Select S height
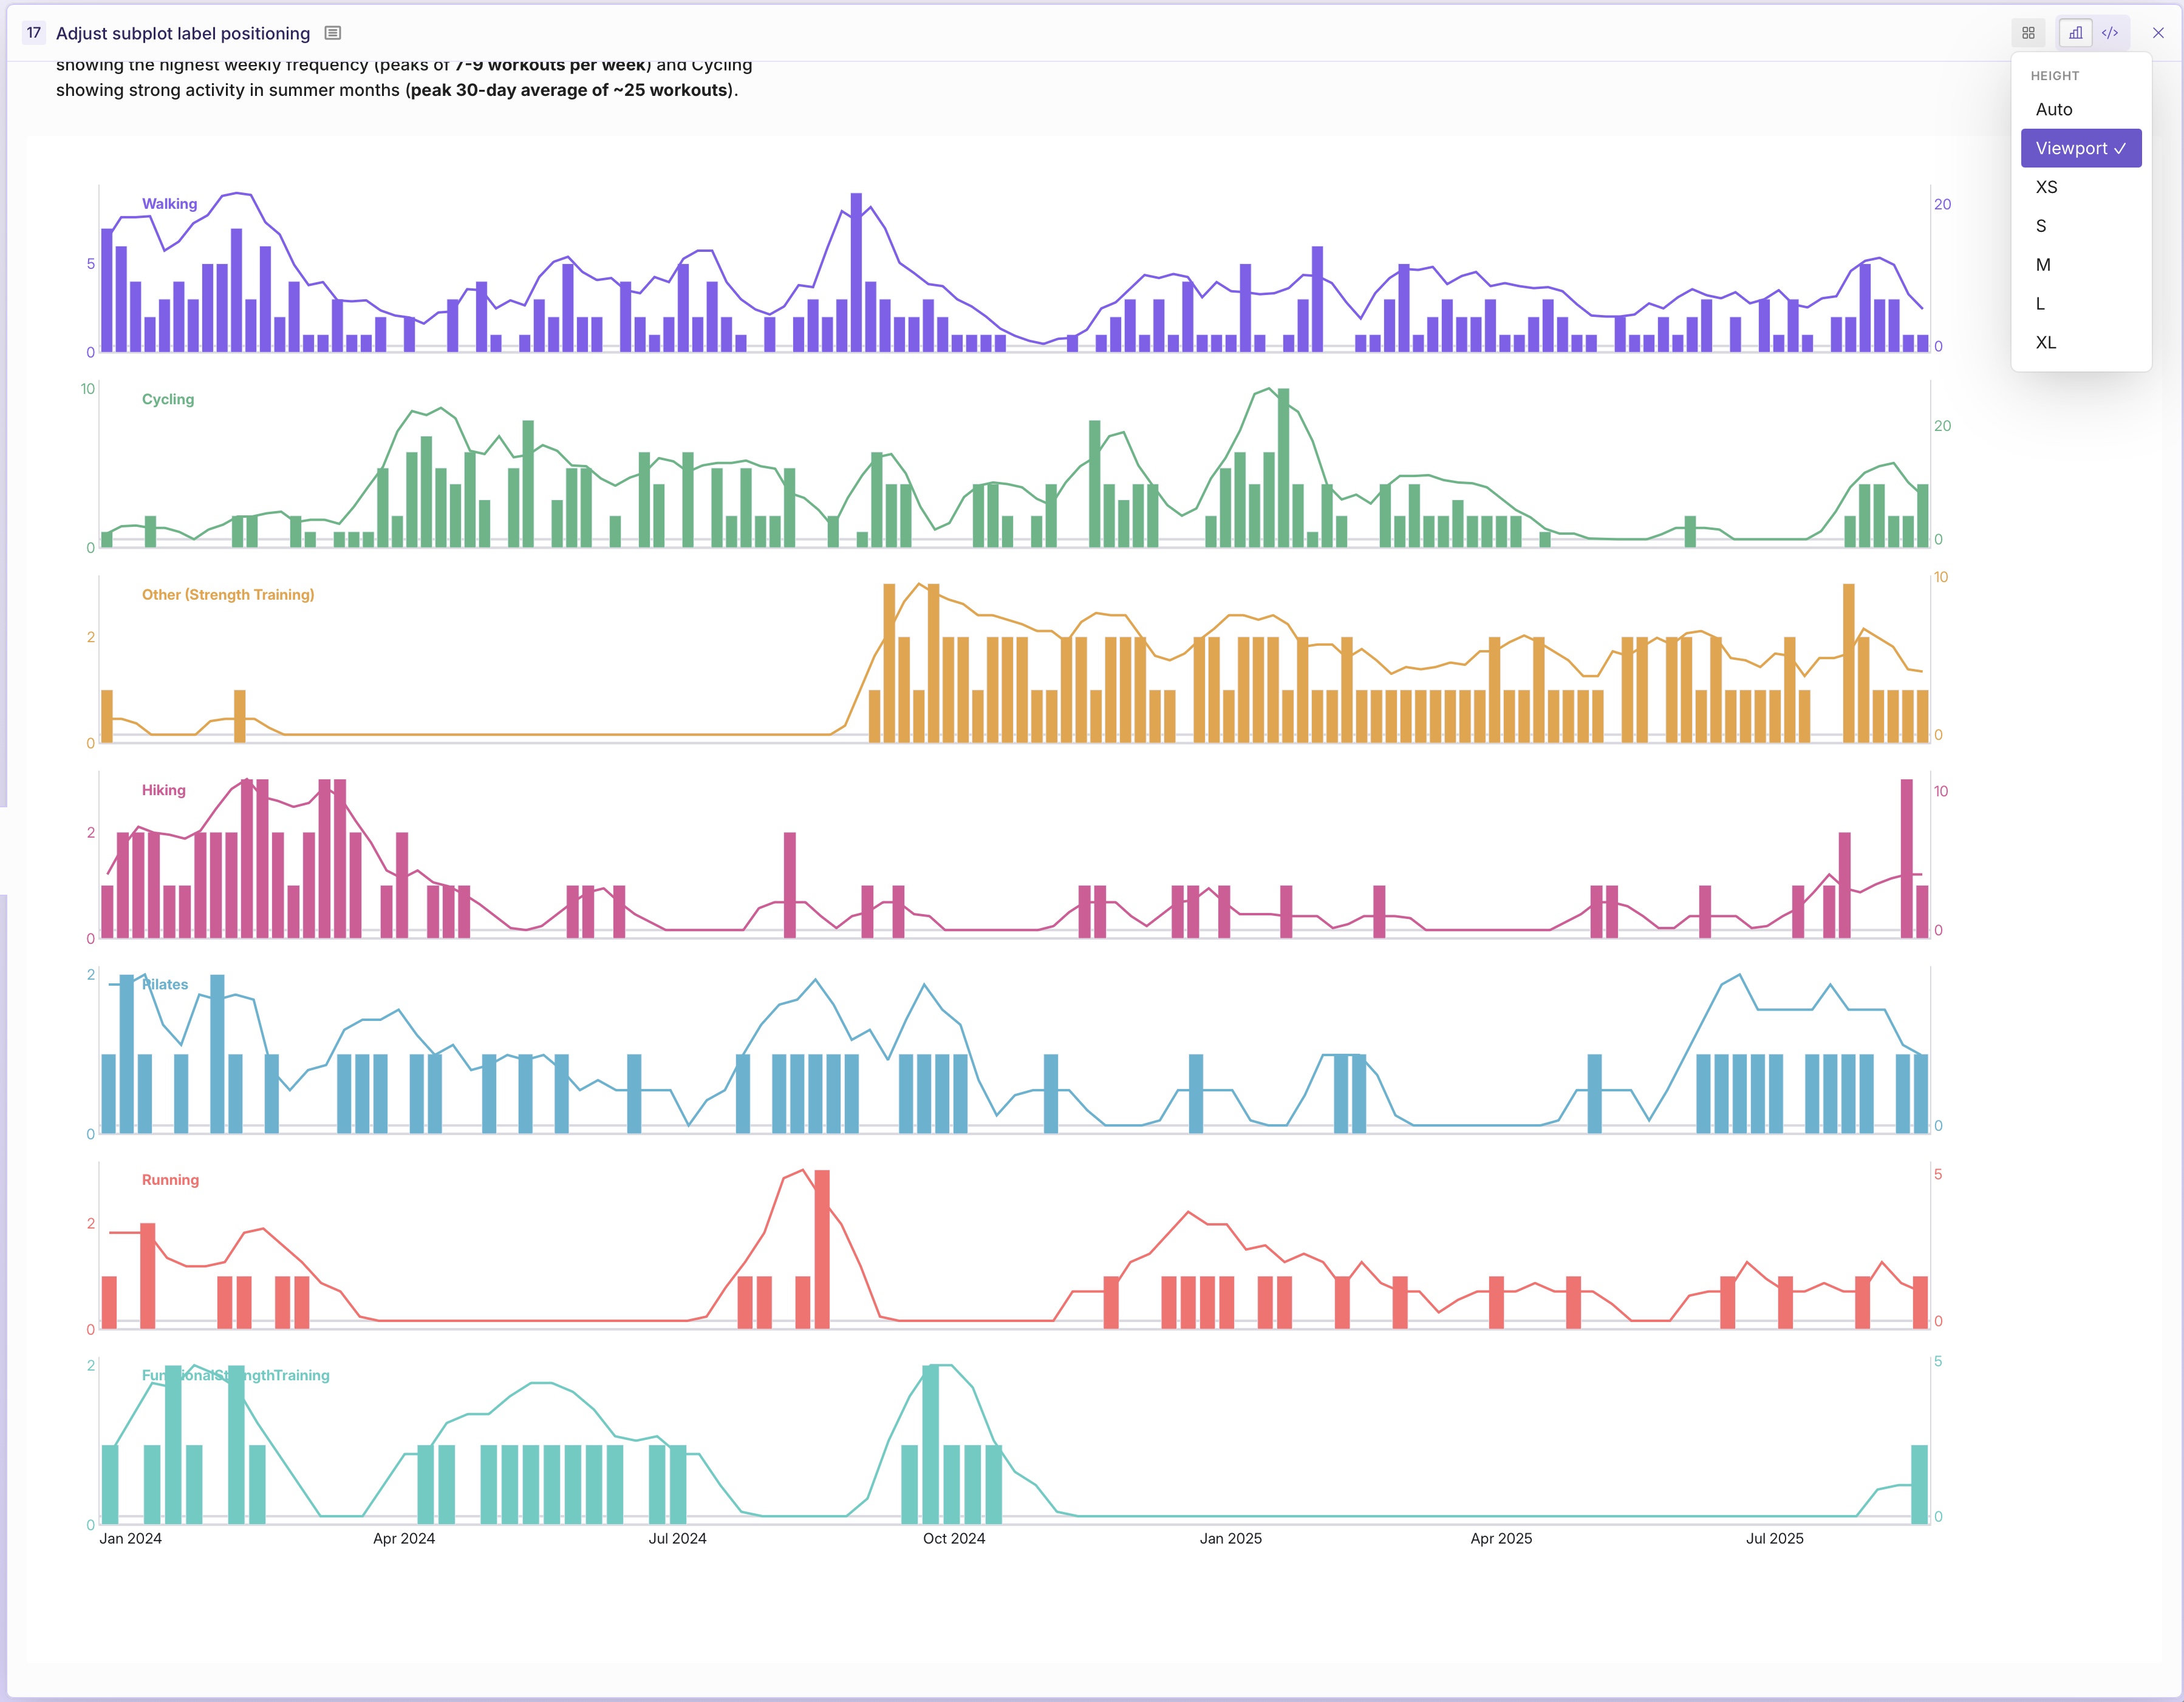The width and height of the screenshot is (2184, 1702). pos(2081,226)
